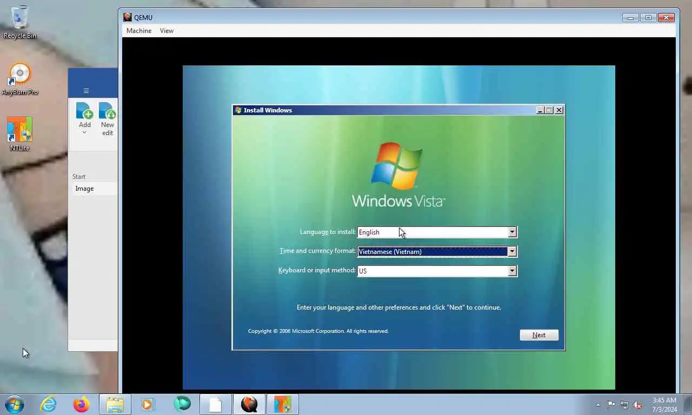Maximize the Install Windows dialog
This screenshot has width=692, height=415.
(x=549, y=110)
